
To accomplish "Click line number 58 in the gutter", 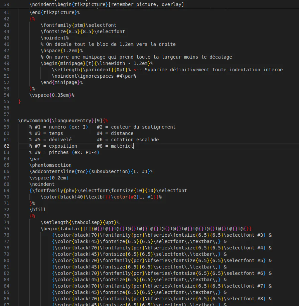I will point(6,121).
